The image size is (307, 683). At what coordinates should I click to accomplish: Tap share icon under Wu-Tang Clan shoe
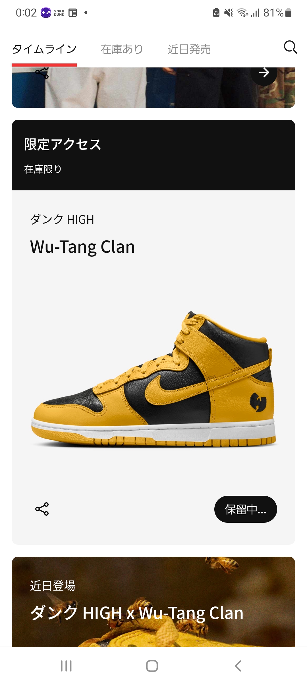(42, 509)
